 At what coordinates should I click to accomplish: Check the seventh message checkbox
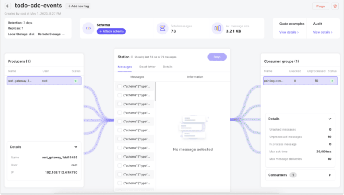(120, 139)
